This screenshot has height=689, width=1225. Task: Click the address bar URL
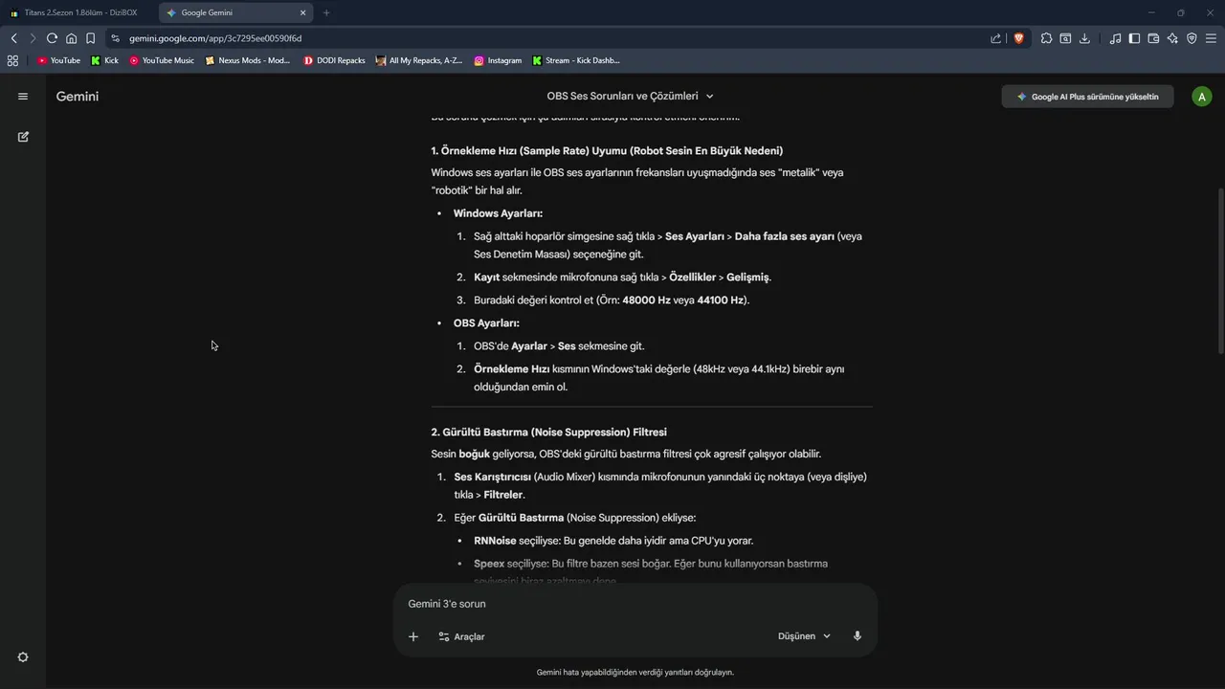pyautogui.click(x=215, y=38)
